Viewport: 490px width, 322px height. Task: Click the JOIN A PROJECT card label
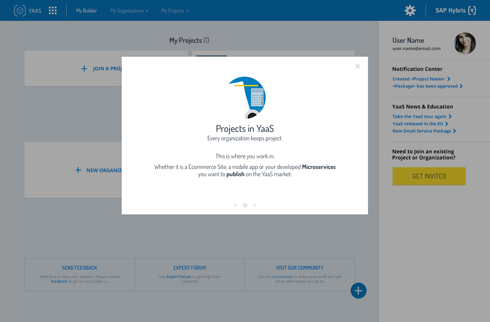(107, 69)
